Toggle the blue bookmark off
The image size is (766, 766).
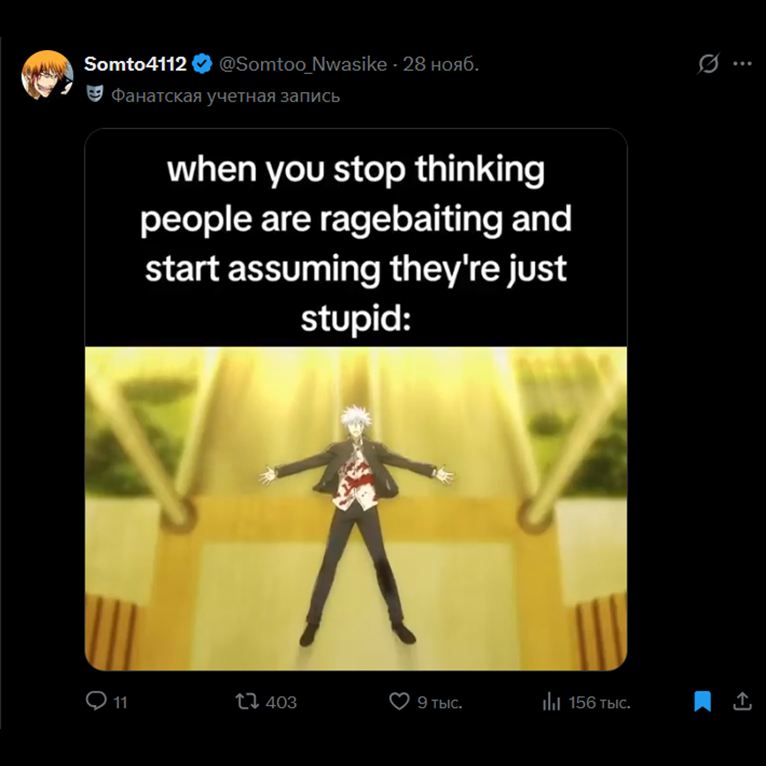(702, 701)
